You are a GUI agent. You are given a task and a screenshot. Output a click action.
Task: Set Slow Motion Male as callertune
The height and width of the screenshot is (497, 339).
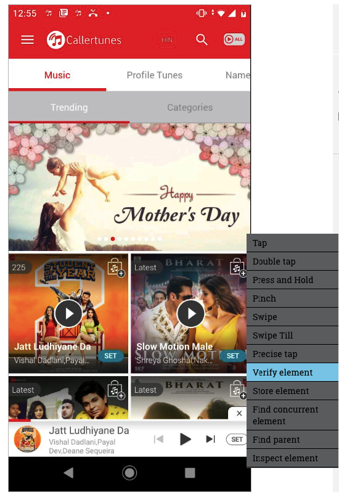coord(232,356)
